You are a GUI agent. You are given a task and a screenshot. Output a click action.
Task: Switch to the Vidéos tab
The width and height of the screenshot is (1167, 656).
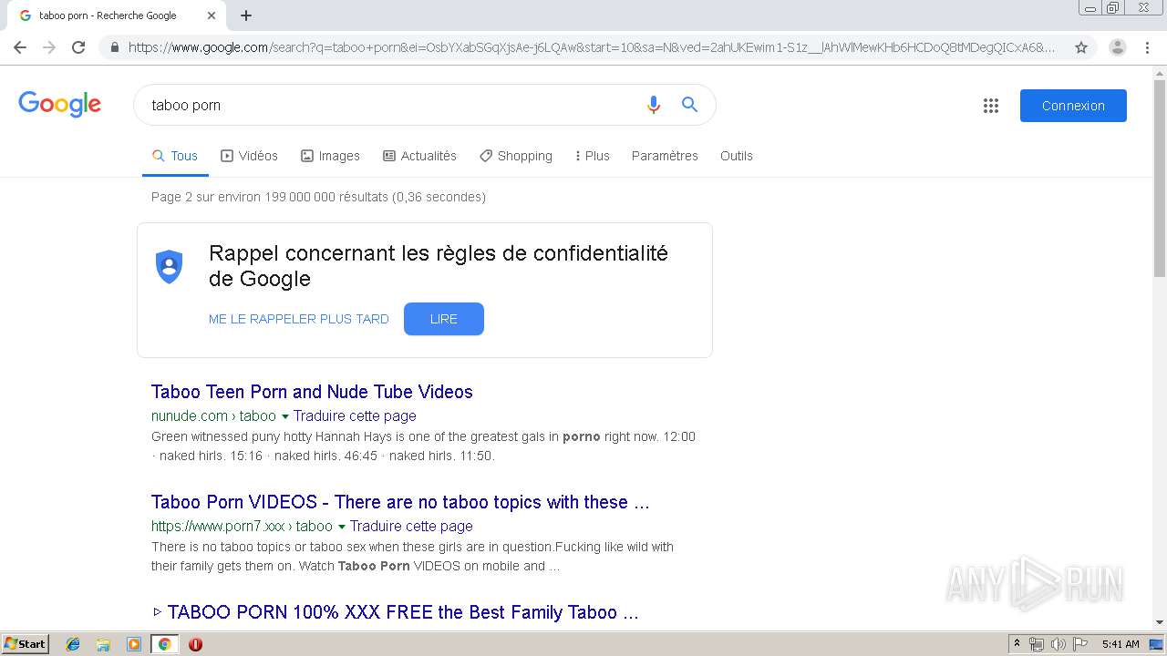point(249,156)
